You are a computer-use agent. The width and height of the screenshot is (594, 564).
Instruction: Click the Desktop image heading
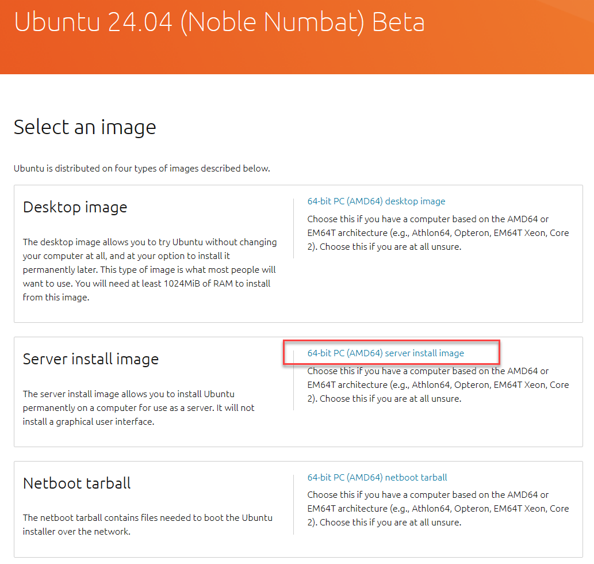point(75,207)
